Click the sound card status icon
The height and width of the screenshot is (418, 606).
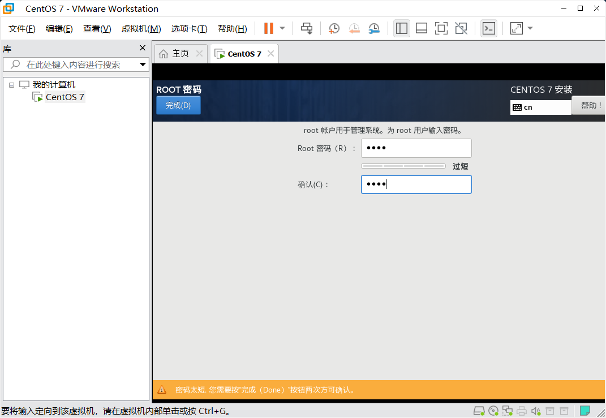click(x=536, y=411)
